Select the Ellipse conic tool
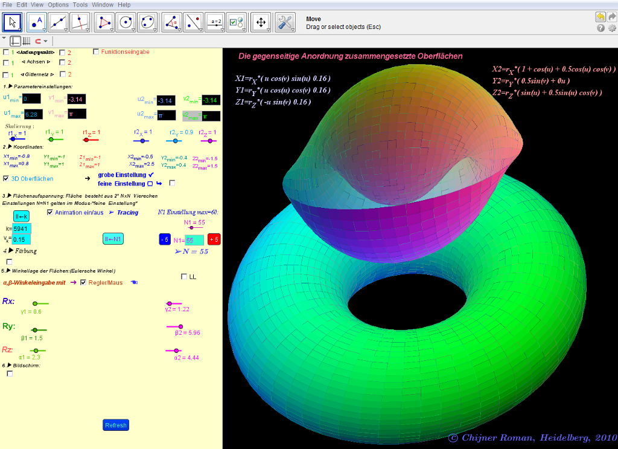This screenshot has height=449, width=618. tap(147, 22)
